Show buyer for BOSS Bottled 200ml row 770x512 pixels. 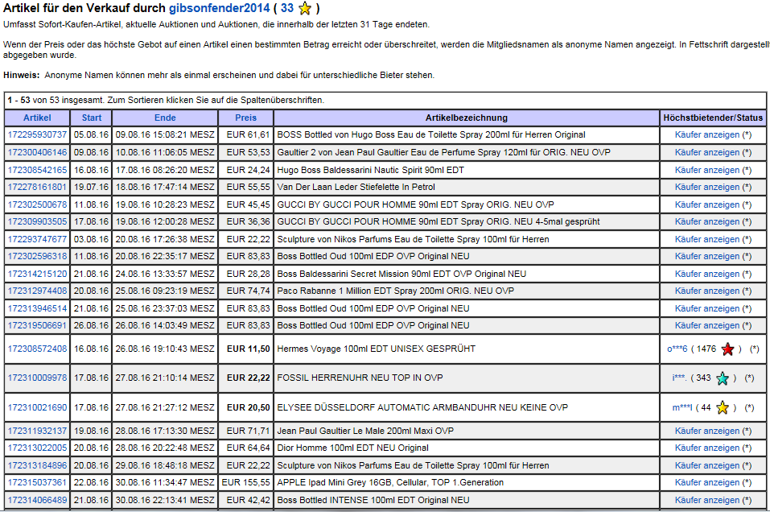pyautogui.click(x=707, y=134)
